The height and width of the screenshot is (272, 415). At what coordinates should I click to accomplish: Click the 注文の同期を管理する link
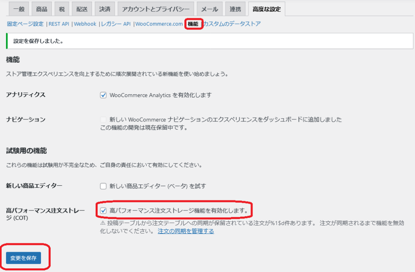tap(186, 231)
